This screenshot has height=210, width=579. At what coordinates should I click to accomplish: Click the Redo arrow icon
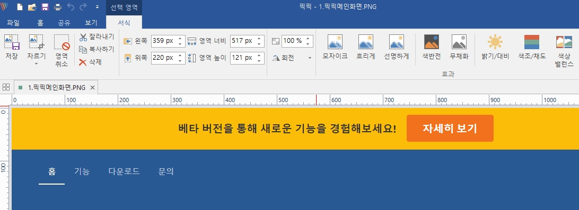(x=83, y=7)
